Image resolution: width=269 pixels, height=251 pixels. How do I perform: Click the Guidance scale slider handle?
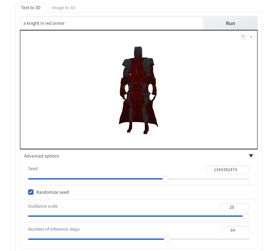(246, 216)
